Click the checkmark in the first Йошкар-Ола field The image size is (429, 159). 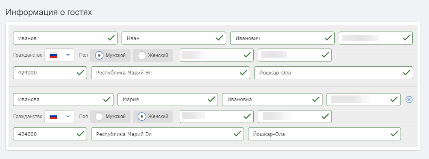tap(406, 73)
